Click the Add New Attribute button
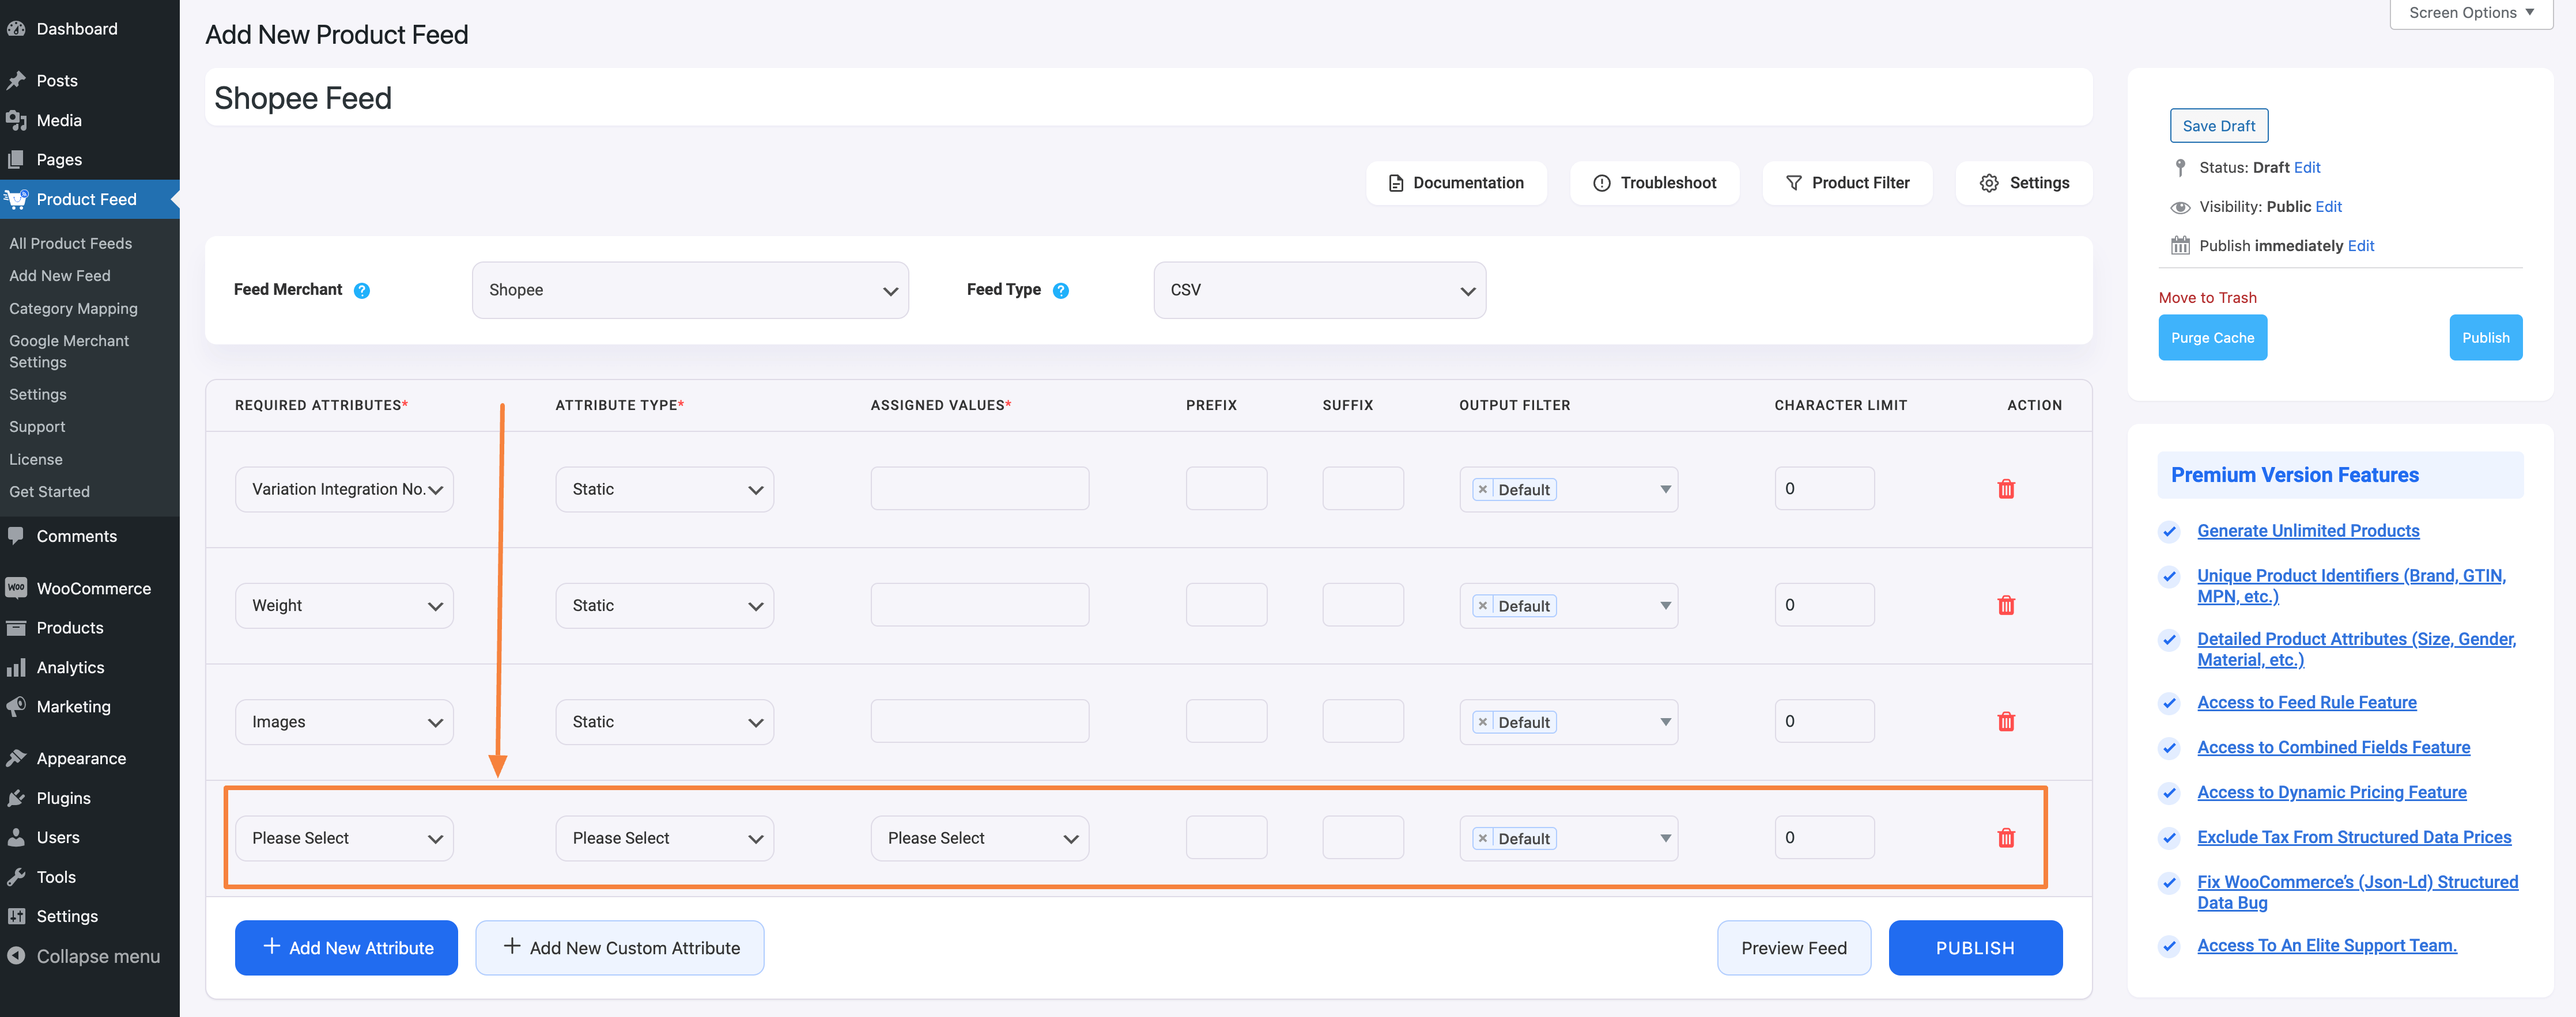2576x1017 pixels. (346, 947)
